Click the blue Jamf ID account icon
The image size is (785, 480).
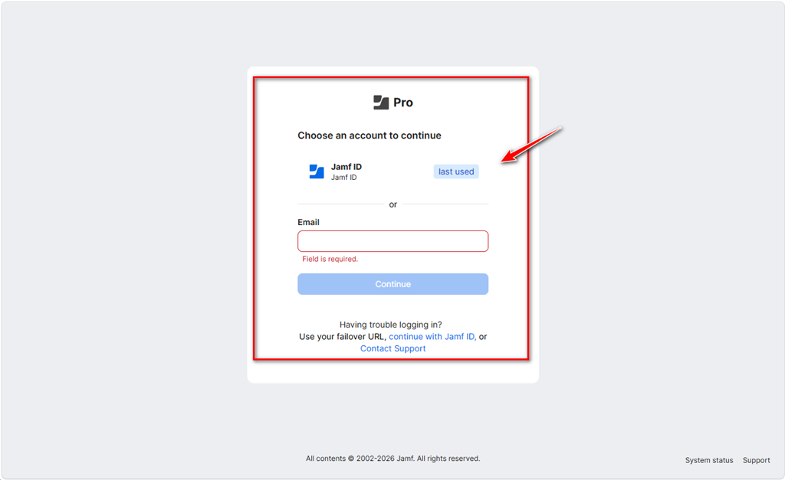[317, 171]
